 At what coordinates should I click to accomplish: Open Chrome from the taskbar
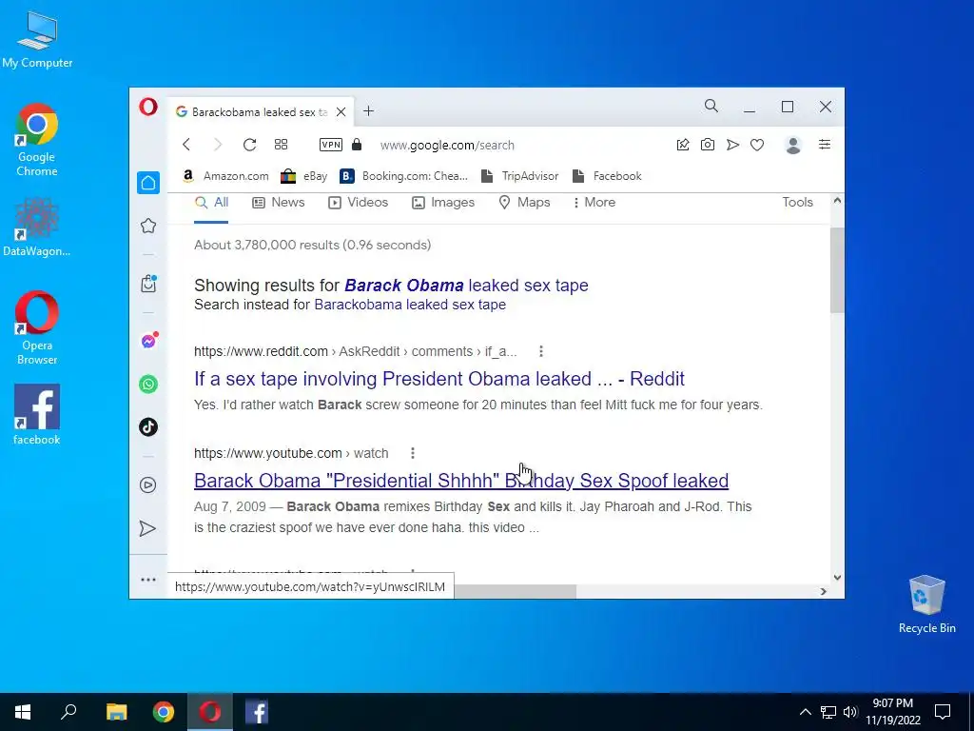coord(164,712)
